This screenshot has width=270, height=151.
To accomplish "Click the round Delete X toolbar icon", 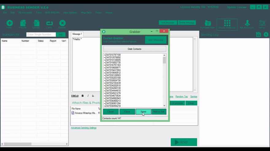I will click(62, 23).
